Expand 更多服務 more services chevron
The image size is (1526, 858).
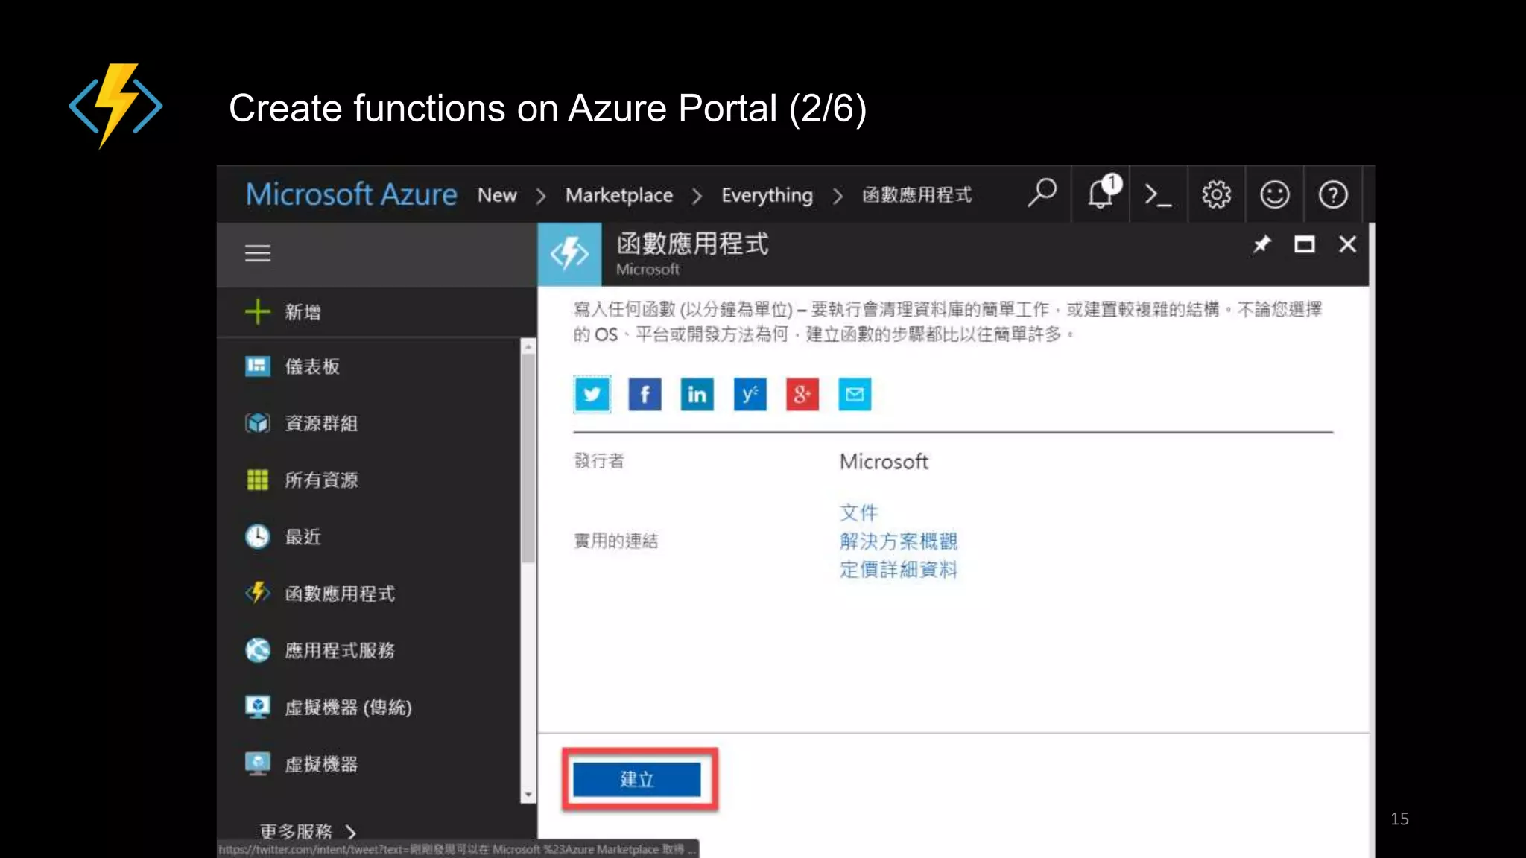pos(351,832)
